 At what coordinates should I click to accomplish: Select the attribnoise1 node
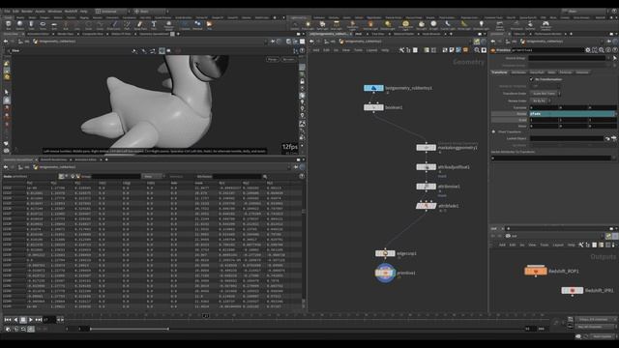[x=426, y=187]
